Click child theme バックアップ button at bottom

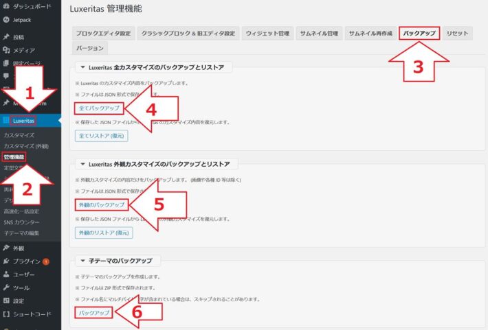click(x=94, y=313)
